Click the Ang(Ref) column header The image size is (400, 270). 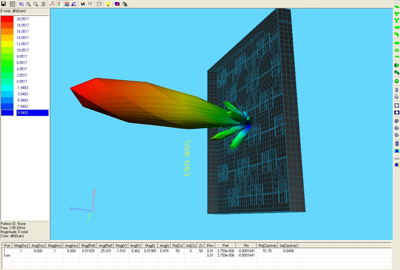[105, 246]
